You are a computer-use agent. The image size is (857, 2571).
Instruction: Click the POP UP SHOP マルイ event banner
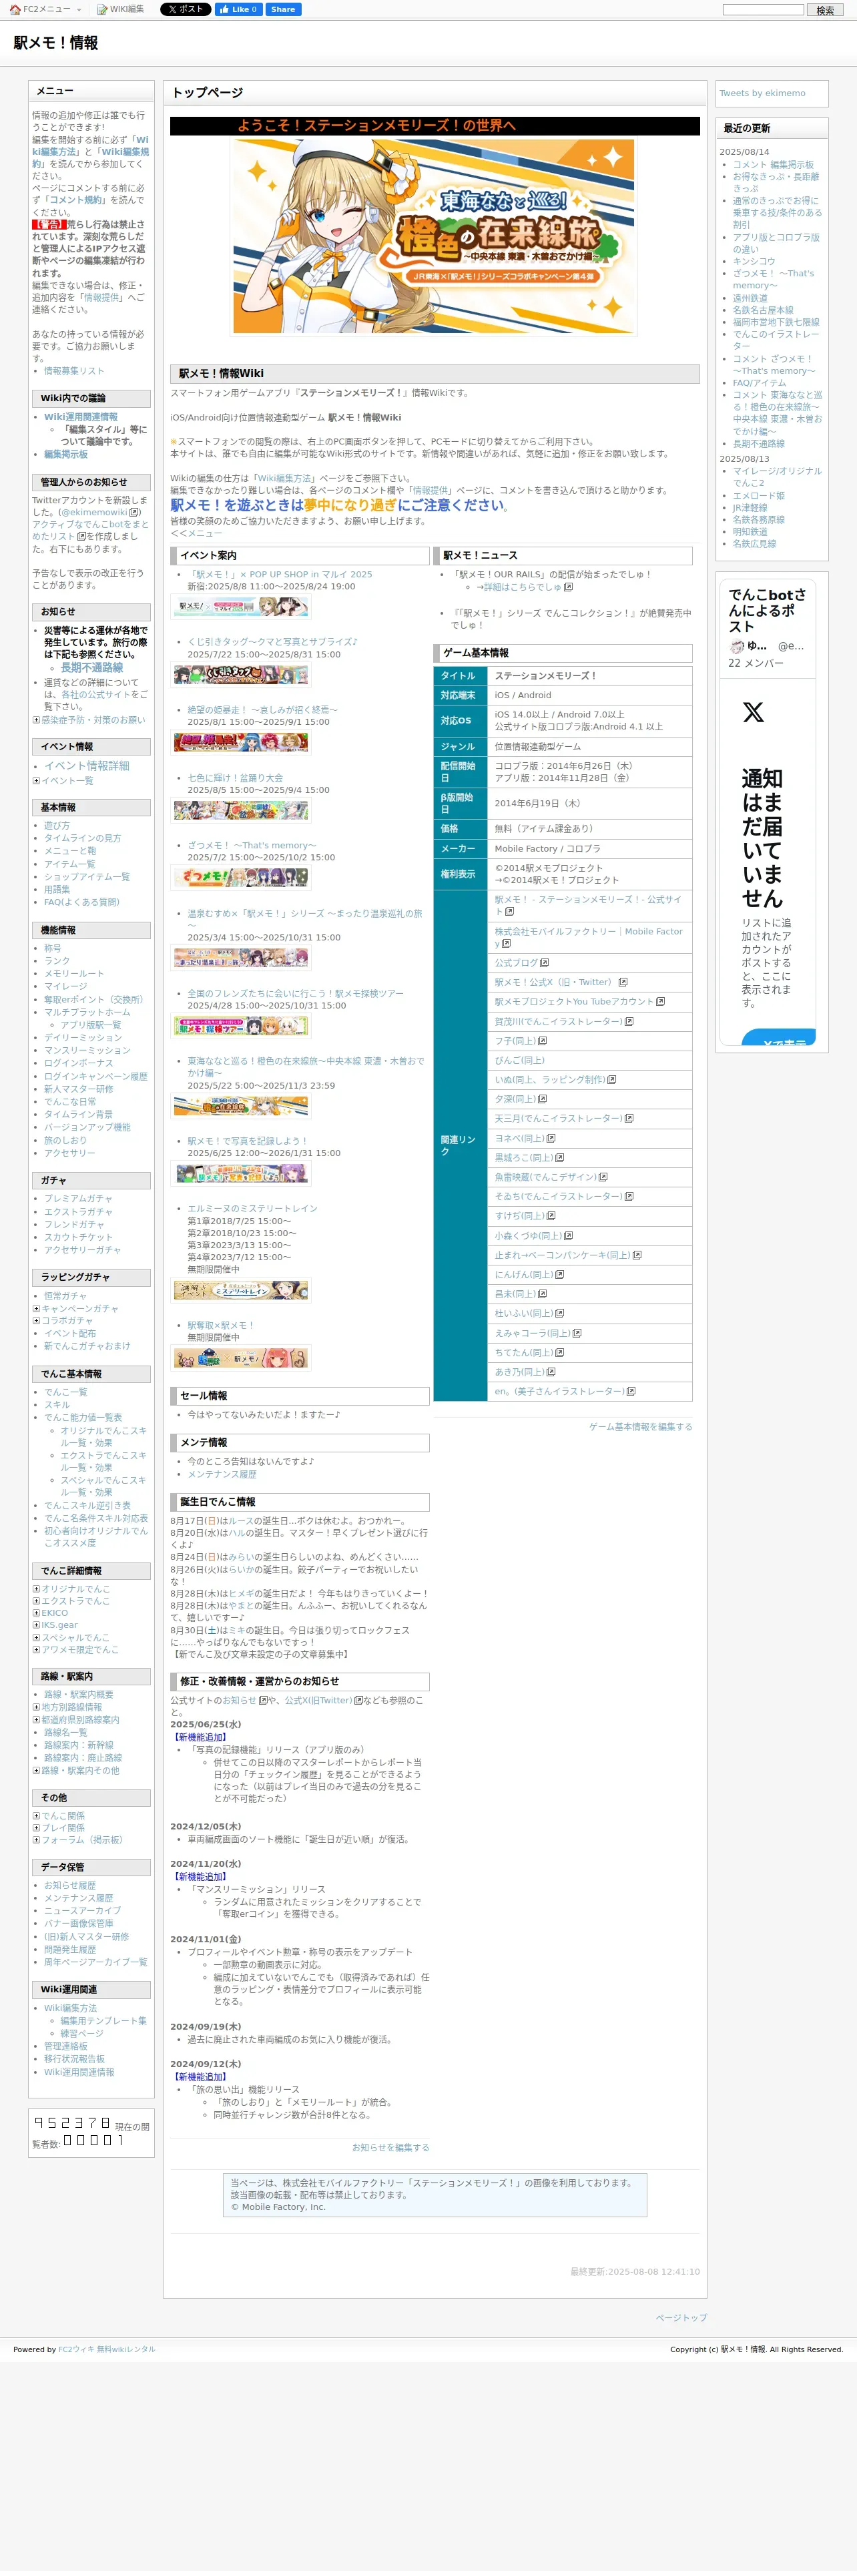[240, 606]
